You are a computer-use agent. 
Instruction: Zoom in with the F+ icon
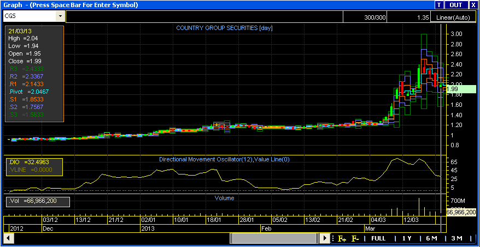pyautogui.click(x=341, y=238)
